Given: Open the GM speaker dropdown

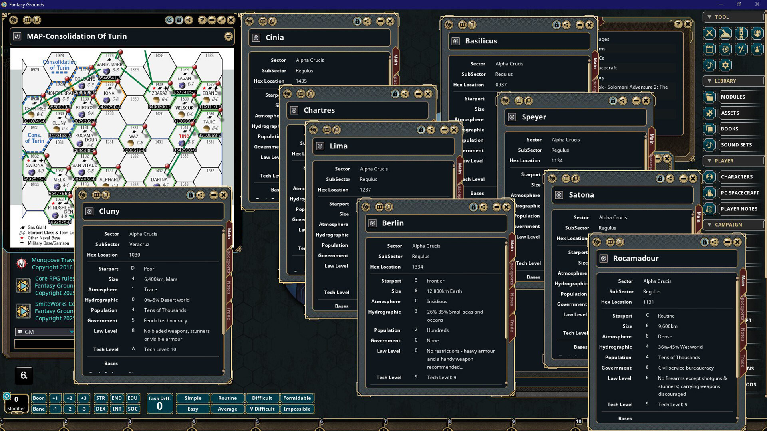Looking at the screenshot, I should 72,332.
